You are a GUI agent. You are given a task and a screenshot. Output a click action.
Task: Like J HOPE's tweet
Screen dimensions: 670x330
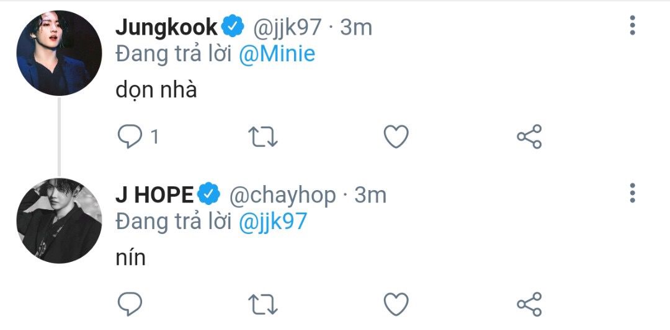coord(396,305)
